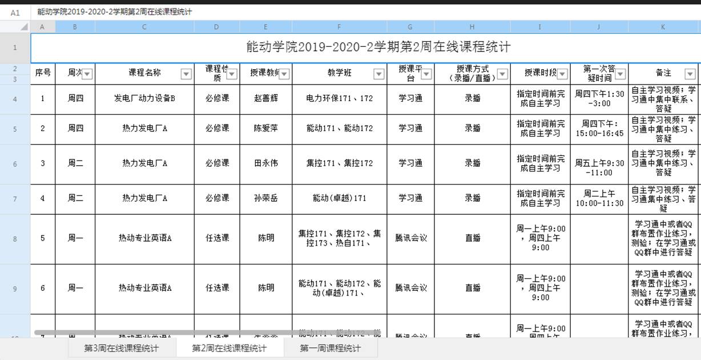Select row 7 header
This screenshot has width=701, height=360.
coord(15,199)
